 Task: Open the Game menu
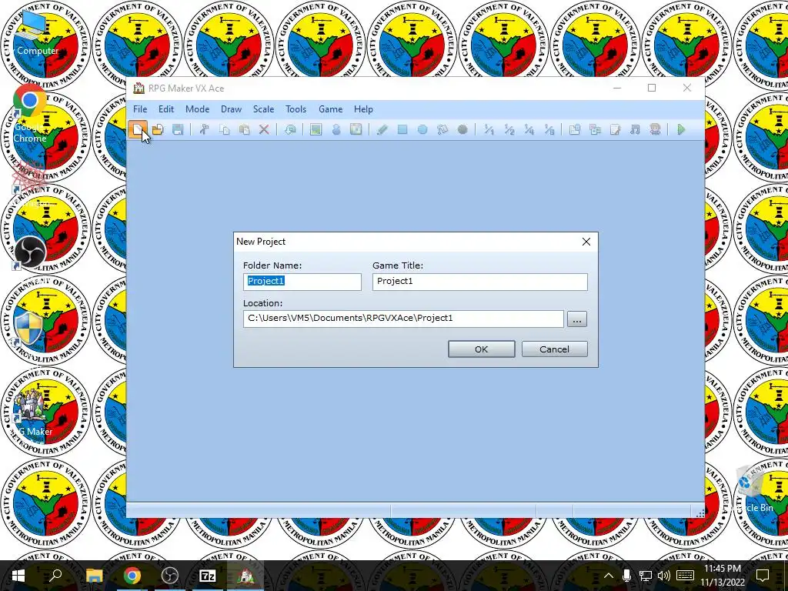click(330, 109)
